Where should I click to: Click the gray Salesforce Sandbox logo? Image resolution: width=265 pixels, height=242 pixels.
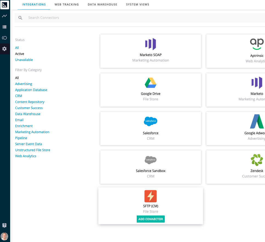pyautogui.click(x=150, y=160)
